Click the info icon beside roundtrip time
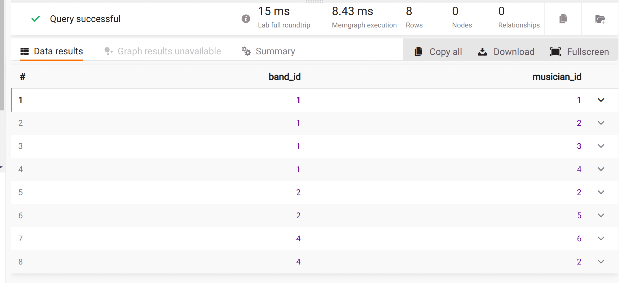619x283 pixels. (246, 19)
